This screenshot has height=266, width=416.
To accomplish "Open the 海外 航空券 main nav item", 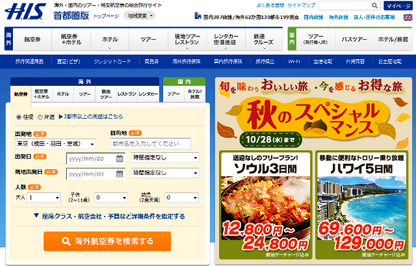I will click(x=33, y=39).
